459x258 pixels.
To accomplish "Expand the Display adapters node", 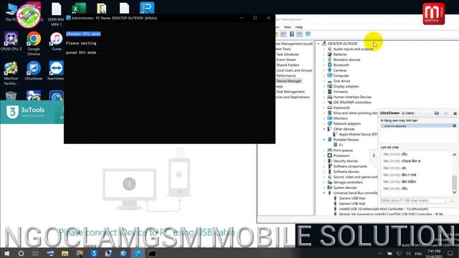I will [324, 86].
